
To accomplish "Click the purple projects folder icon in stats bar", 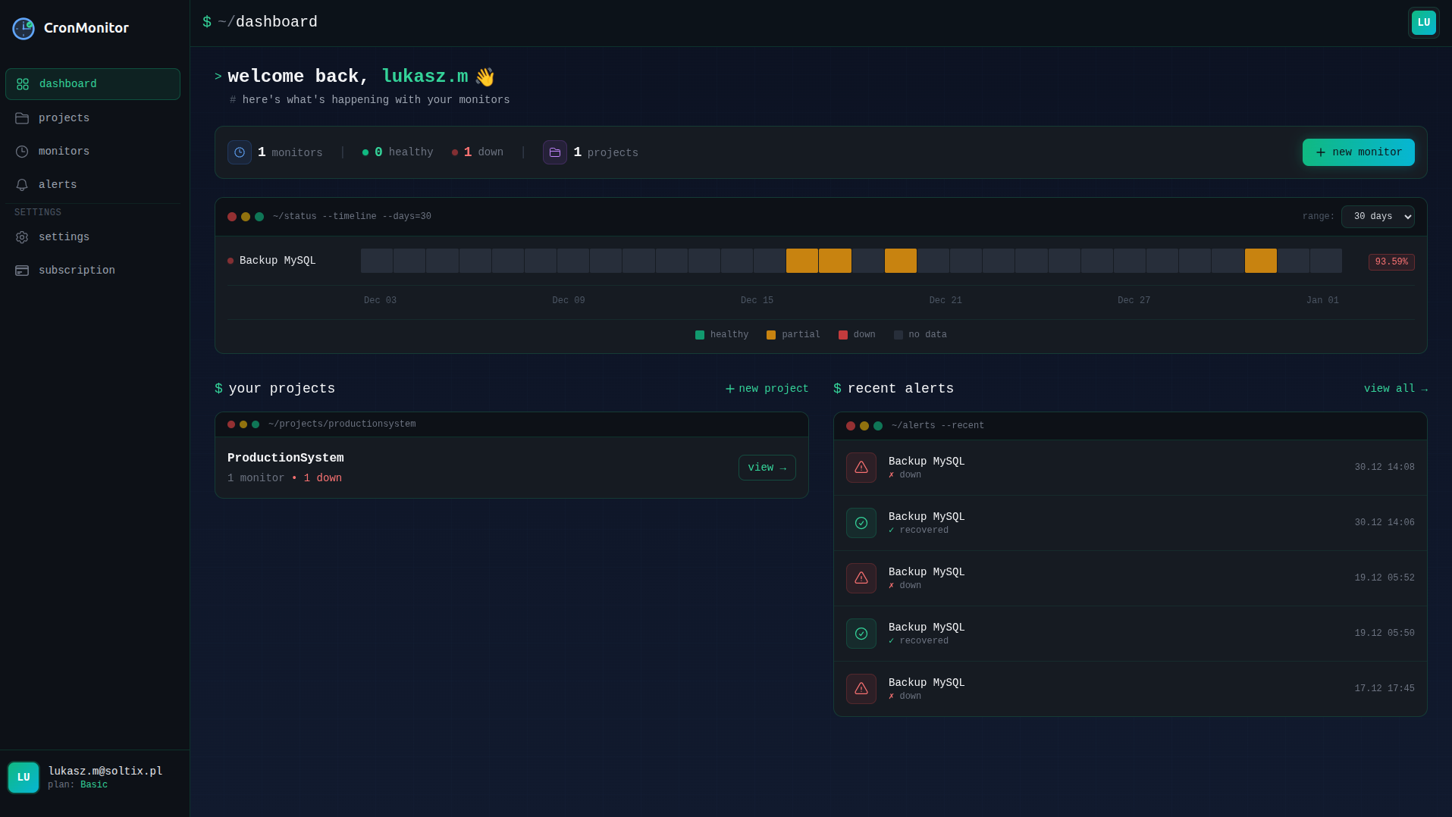I will (x=555, y=152).
